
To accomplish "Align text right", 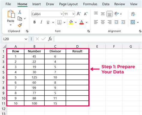I will pos(110,22).
